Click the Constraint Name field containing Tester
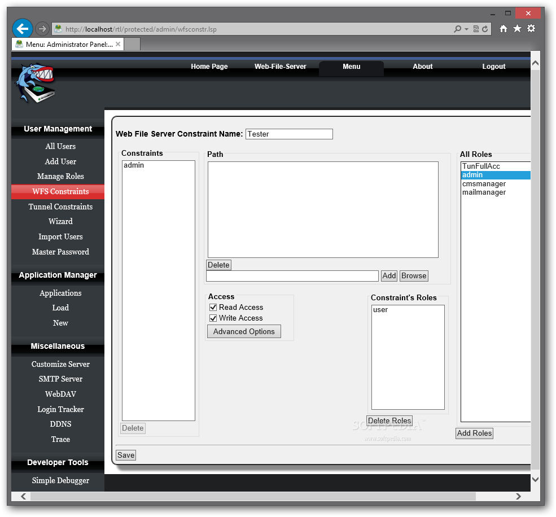 point(289,134)
